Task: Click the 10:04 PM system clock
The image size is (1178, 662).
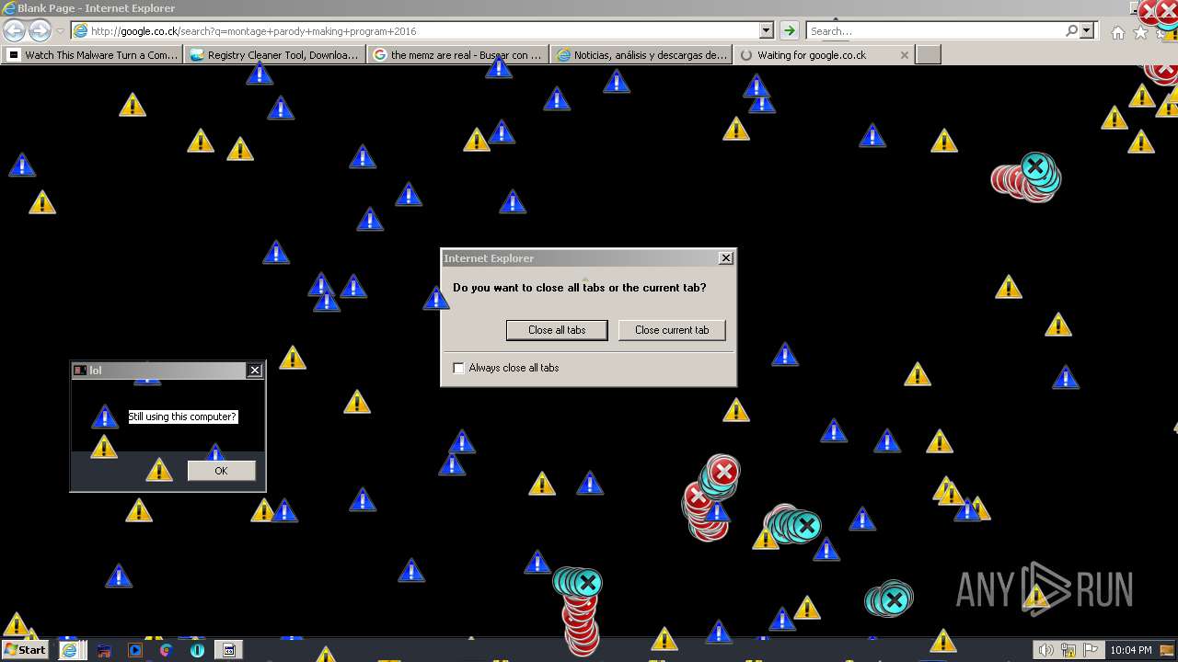Action: 1131,650
